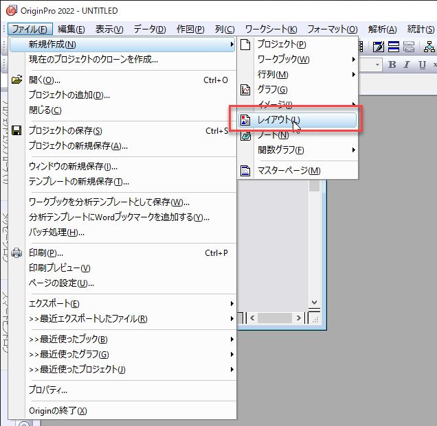Open ページの設定(U)

point(122,283)
